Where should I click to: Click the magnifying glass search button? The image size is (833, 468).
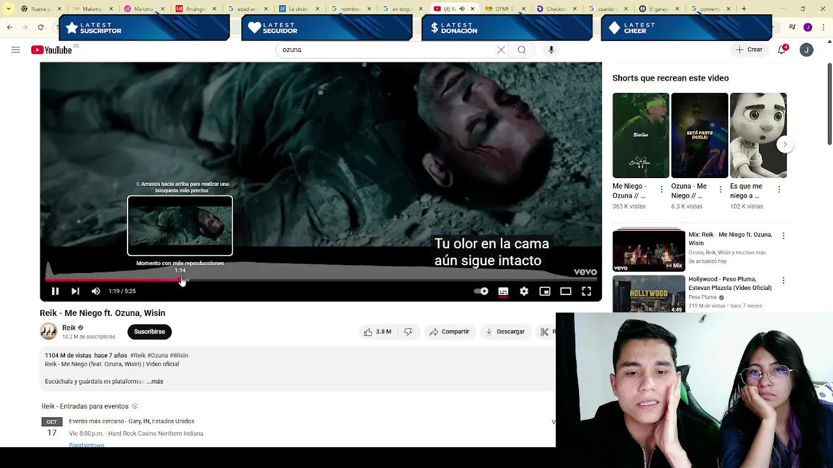point(522,50)
